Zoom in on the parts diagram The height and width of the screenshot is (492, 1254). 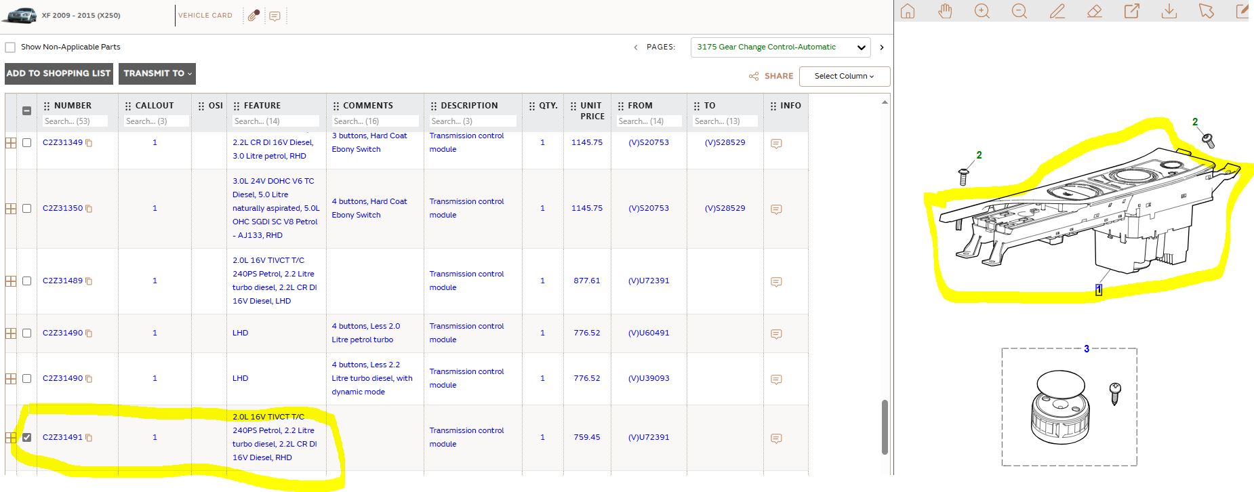(982, 12)
